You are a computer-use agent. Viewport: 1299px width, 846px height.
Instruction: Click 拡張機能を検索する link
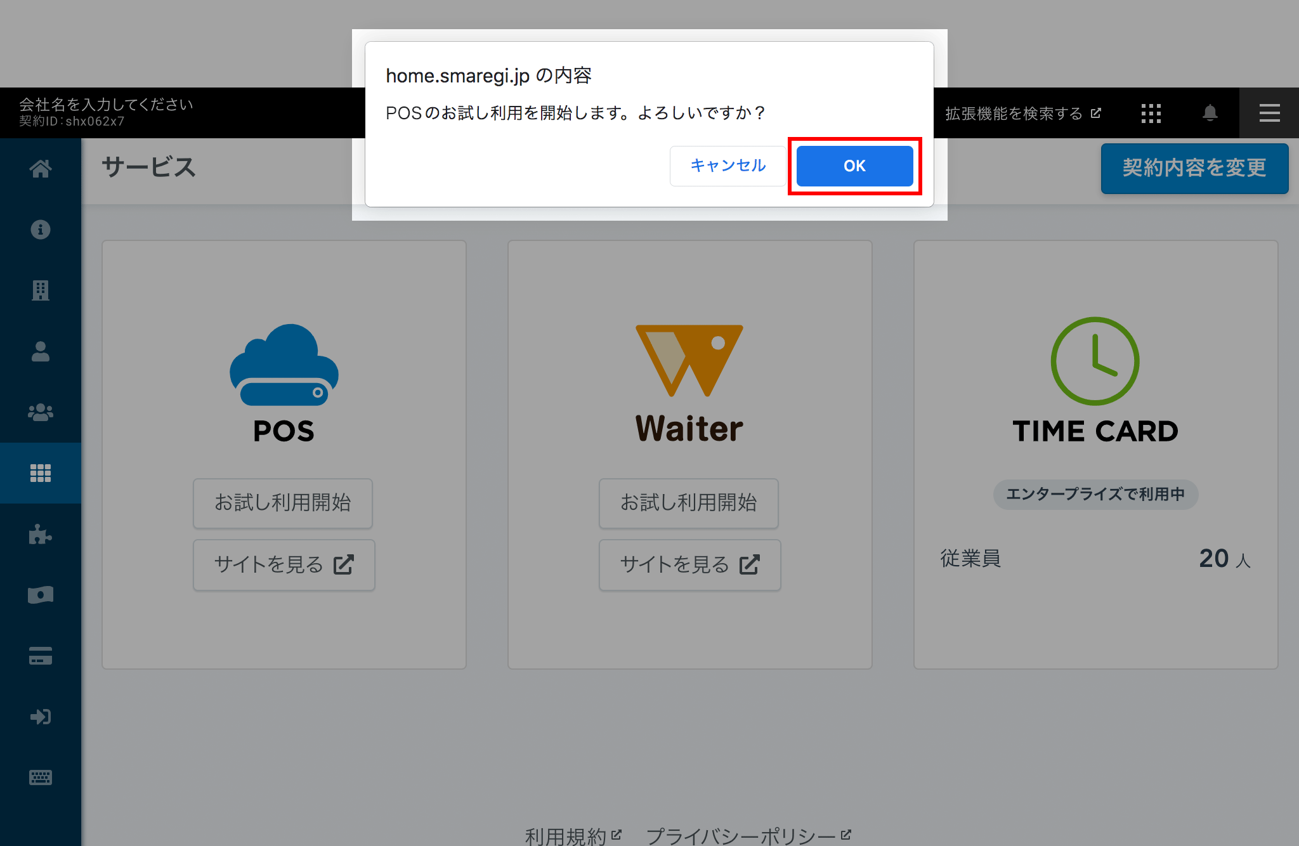click(x=1022, y=114)
